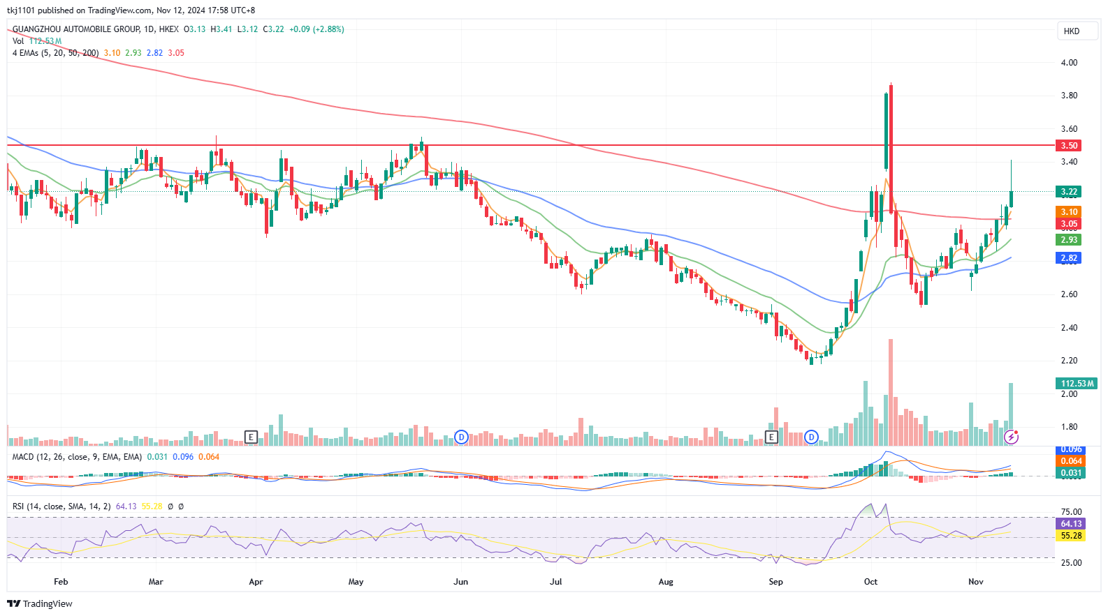
Task: Click the red 3.50 horizontal line label
Action: click(x=1069, y=146)
